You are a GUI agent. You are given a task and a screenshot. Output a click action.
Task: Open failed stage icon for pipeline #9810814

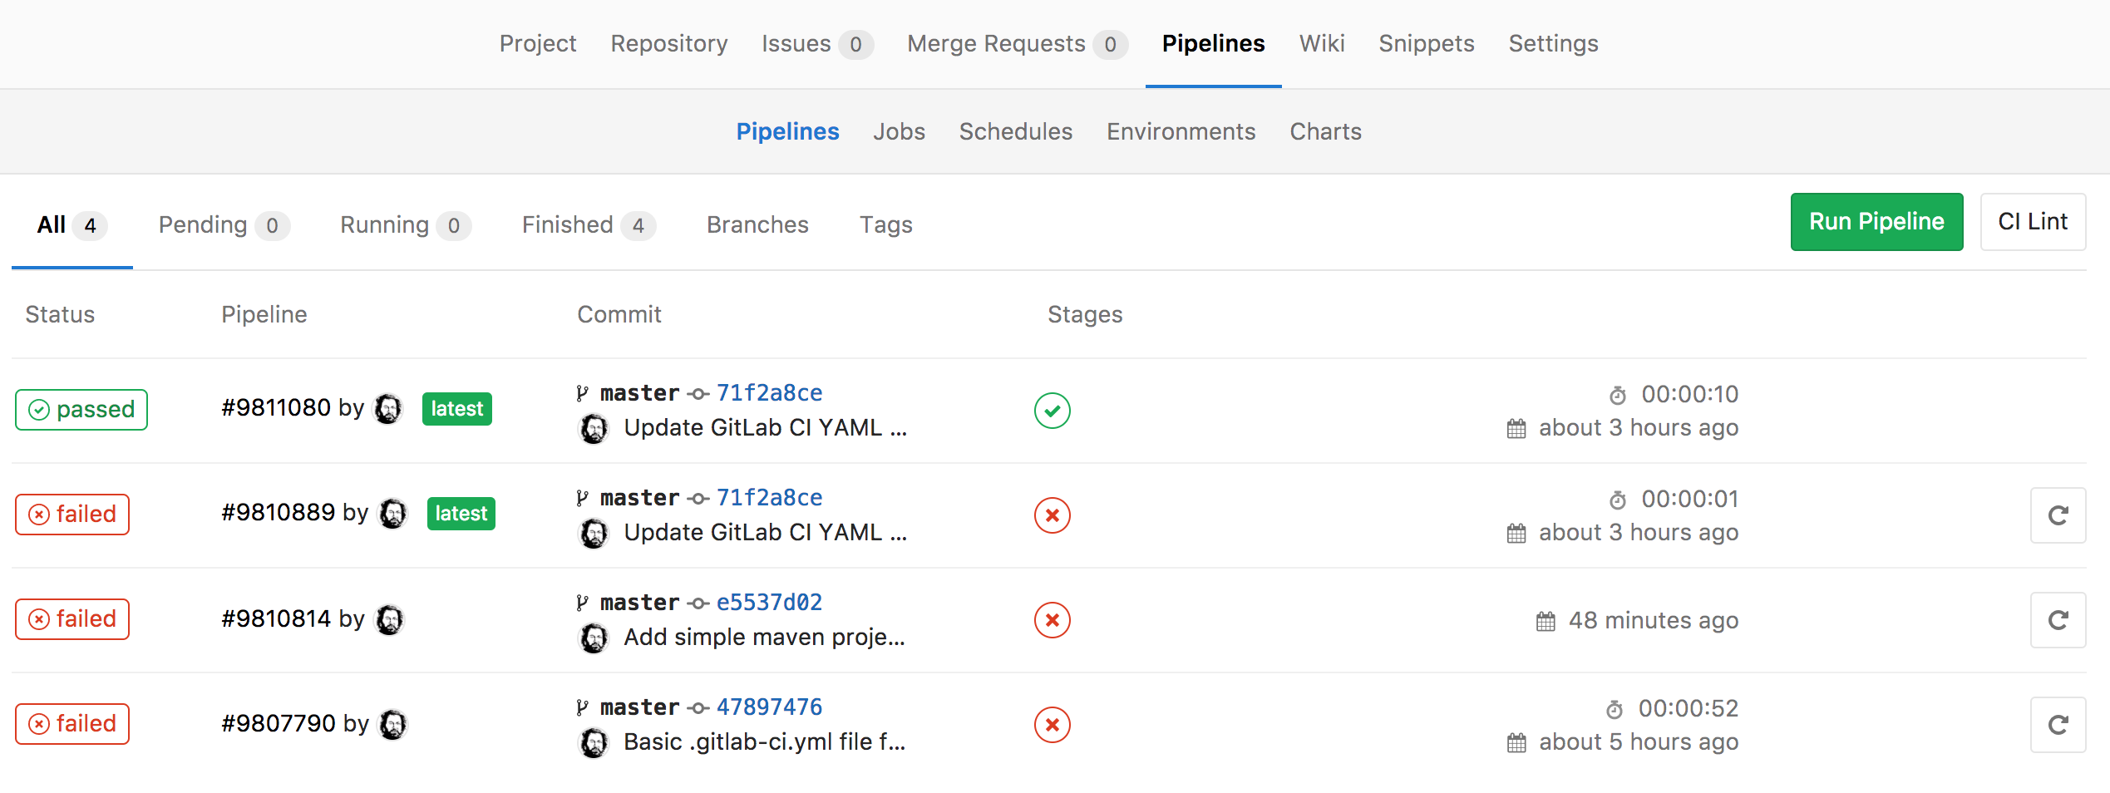coord(1052,620)
